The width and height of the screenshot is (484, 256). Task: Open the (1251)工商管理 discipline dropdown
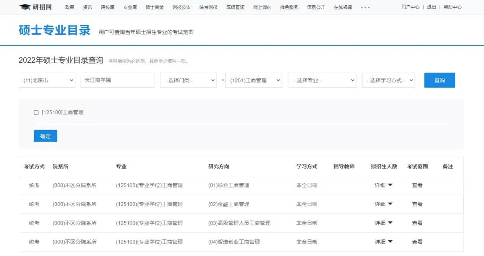coord(254,80)
